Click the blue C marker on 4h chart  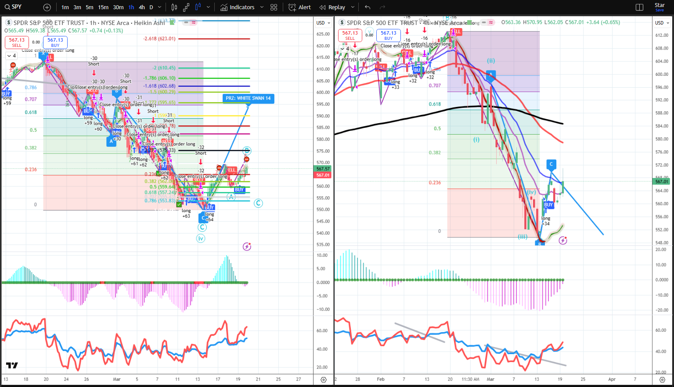click(x=551, y=165)
